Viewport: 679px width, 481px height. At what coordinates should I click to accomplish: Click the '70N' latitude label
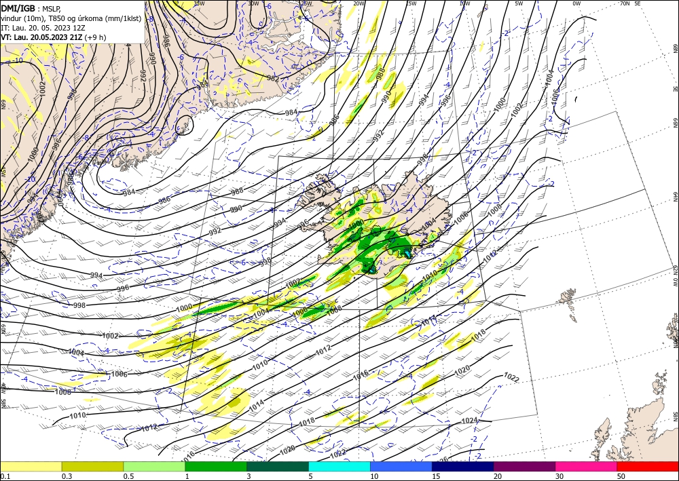tap(625, 3)
